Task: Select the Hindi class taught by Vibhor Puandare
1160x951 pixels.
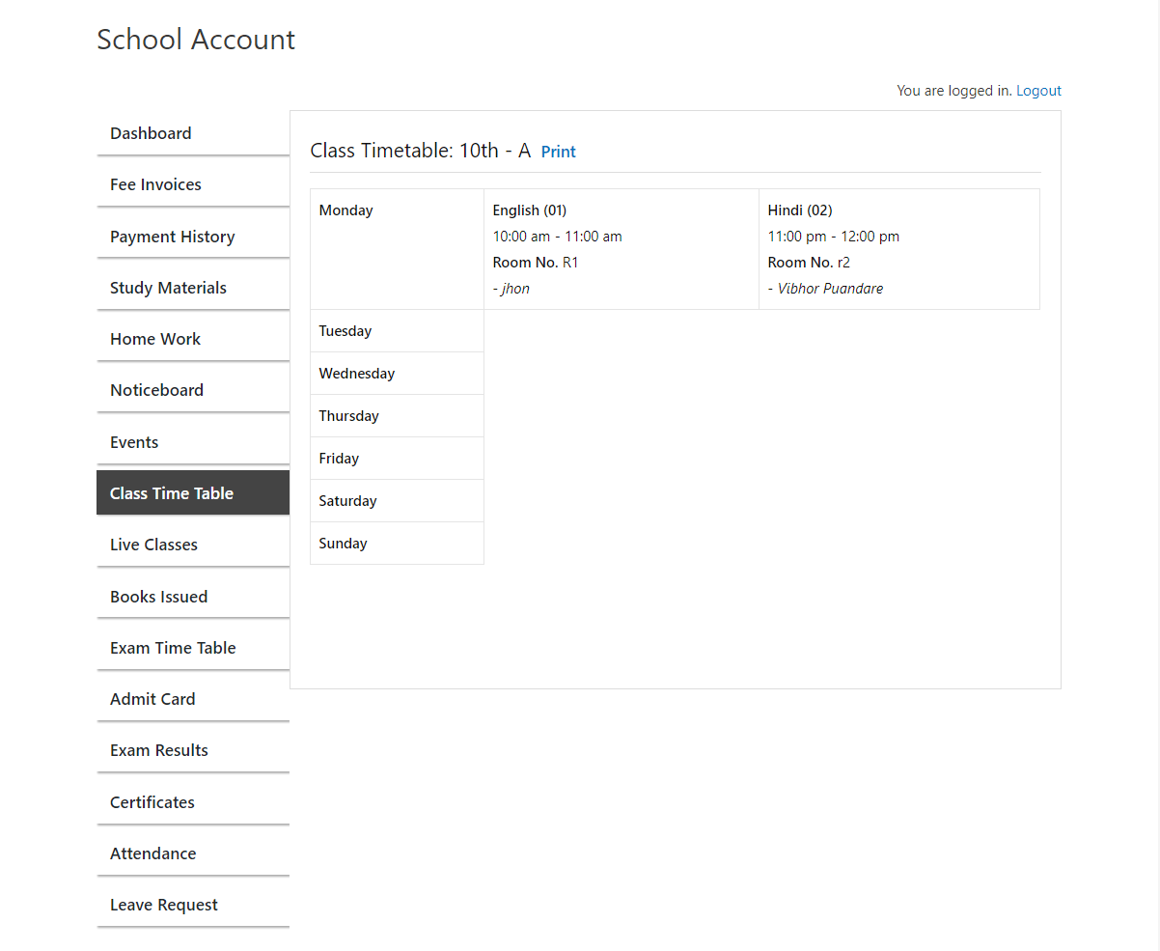Action: pyautogui.click(x=898, y=248)
